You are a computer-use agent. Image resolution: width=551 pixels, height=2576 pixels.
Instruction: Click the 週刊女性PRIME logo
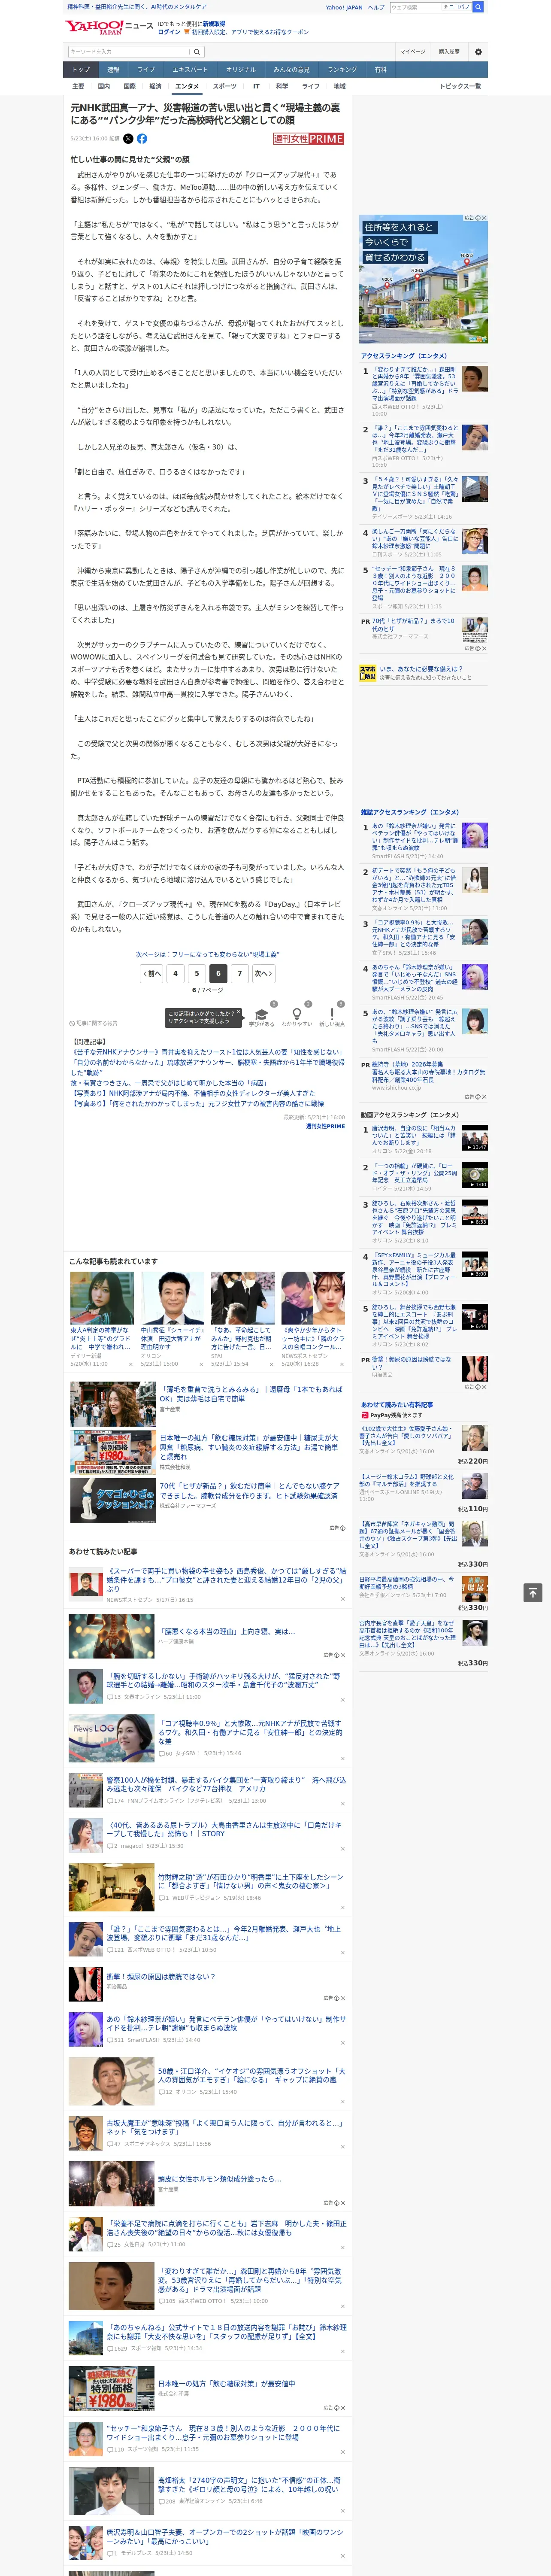309,139
